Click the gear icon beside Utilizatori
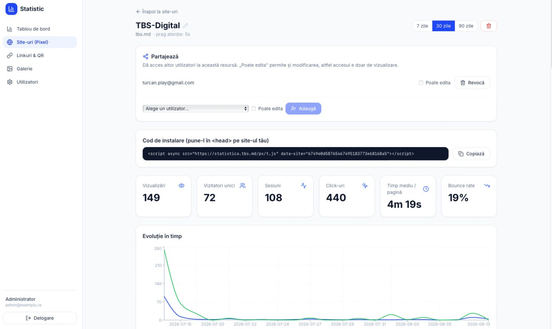 (x=10, y=82)
